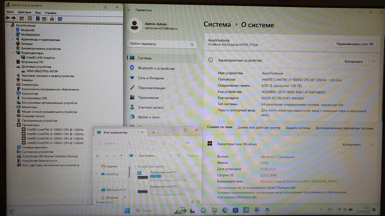Image resolution: width=385 pixels, height=216 pixels.
Task: Click Переименовать этот ПК button
Action: [x=355, y=44]
